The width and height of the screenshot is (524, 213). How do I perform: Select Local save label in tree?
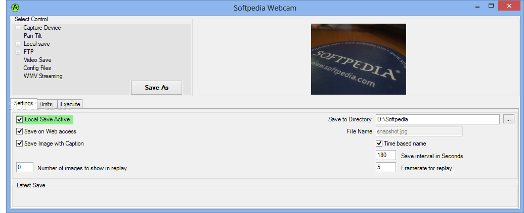(x=37, y=44)
